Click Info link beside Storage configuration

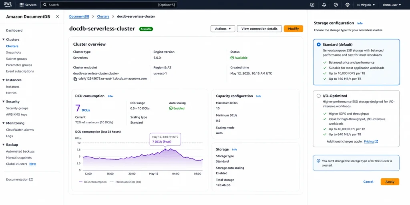coord(360,23)
